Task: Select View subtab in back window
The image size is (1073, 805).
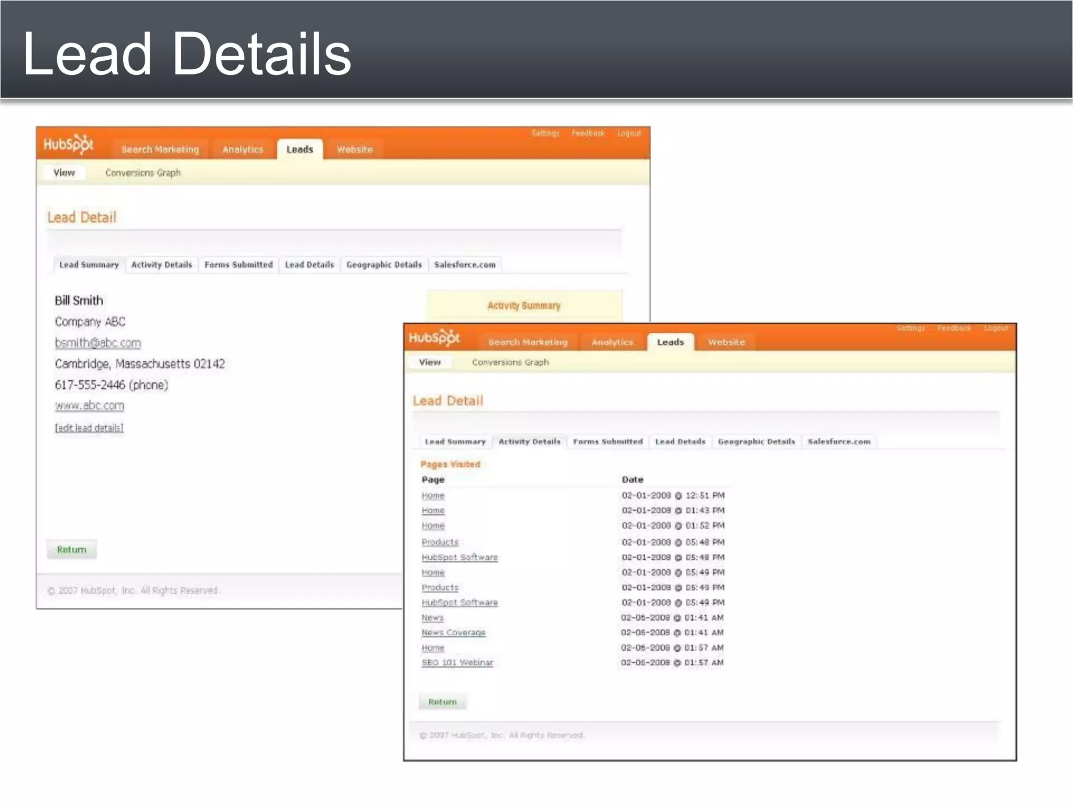Action: 64,172
